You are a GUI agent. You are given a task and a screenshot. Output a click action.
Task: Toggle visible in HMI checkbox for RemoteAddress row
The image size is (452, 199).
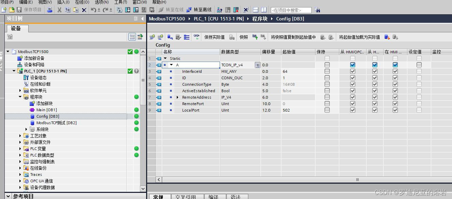point(395,97)
